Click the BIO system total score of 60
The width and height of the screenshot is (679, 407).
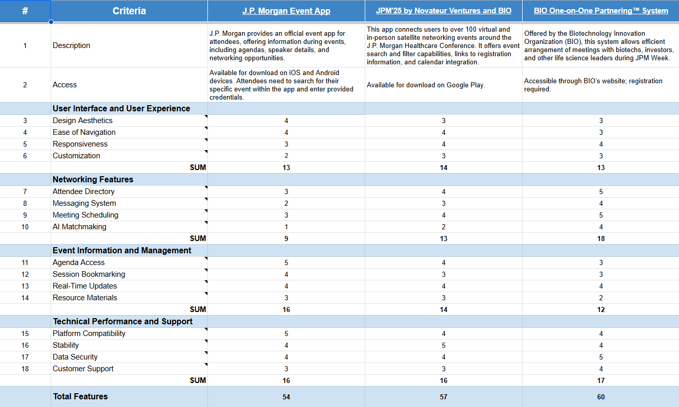pos(601,397)
